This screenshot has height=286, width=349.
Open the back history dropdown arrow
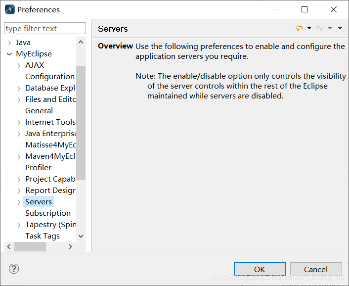tap(309, 28)
